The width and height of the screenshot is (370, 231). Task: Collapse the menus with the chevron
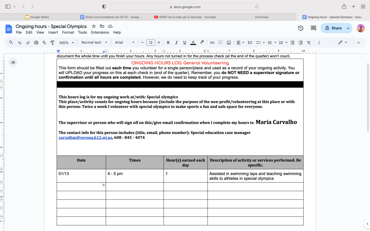coord(359,42)
